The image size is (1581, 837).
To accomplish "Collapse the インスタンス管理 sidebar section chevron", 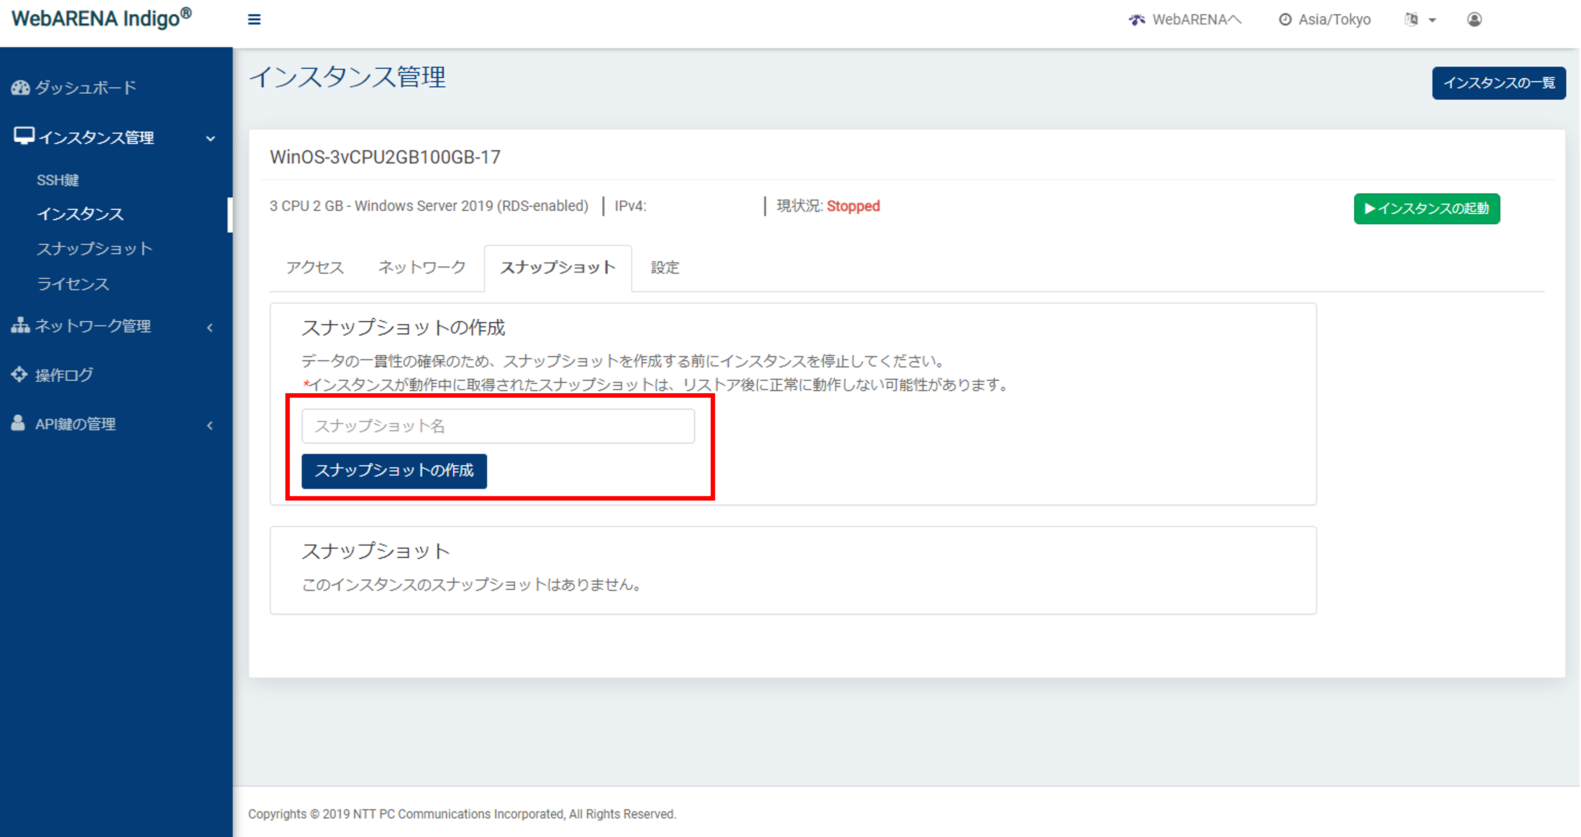I will click(211, 139).
